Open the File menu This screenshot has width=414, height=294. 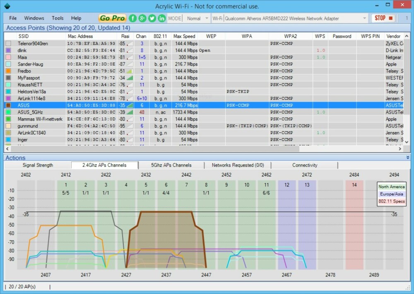[13, 18]
